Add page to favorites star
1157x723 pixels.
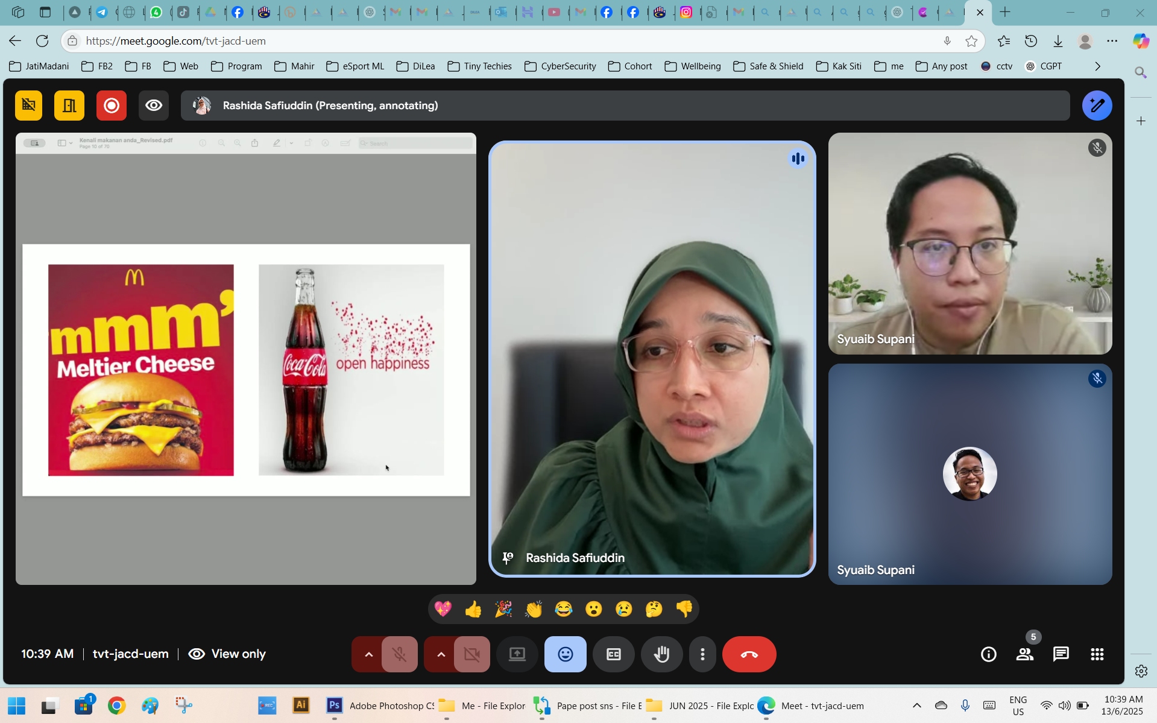point(971,41)
